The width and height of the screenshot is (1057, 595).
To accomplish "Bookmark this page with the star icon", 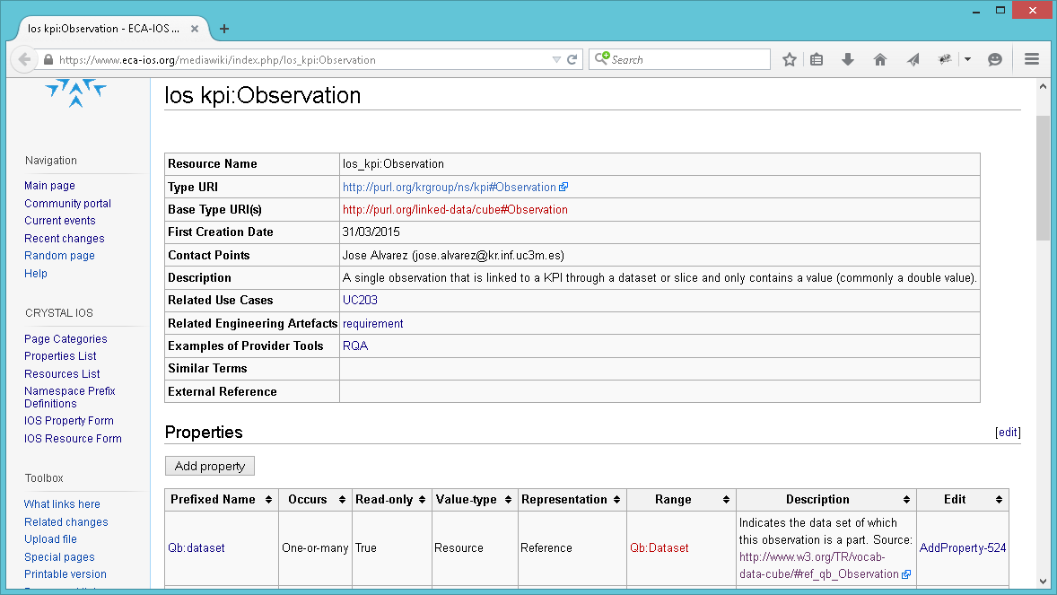I will click(790, 59).
